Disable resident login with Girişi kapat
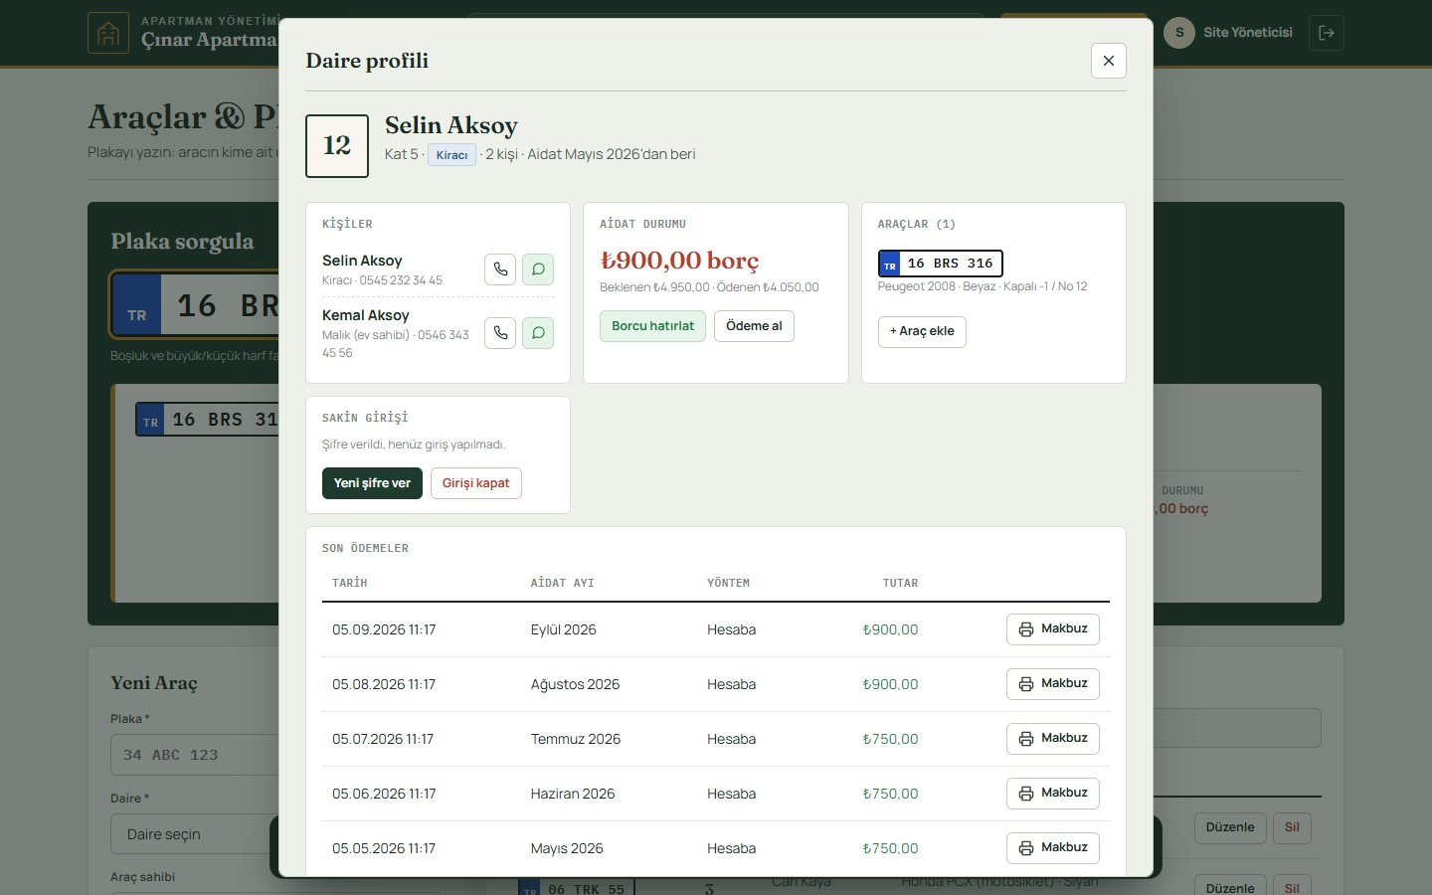This screenshot has height=895, width=1432. 475,483
